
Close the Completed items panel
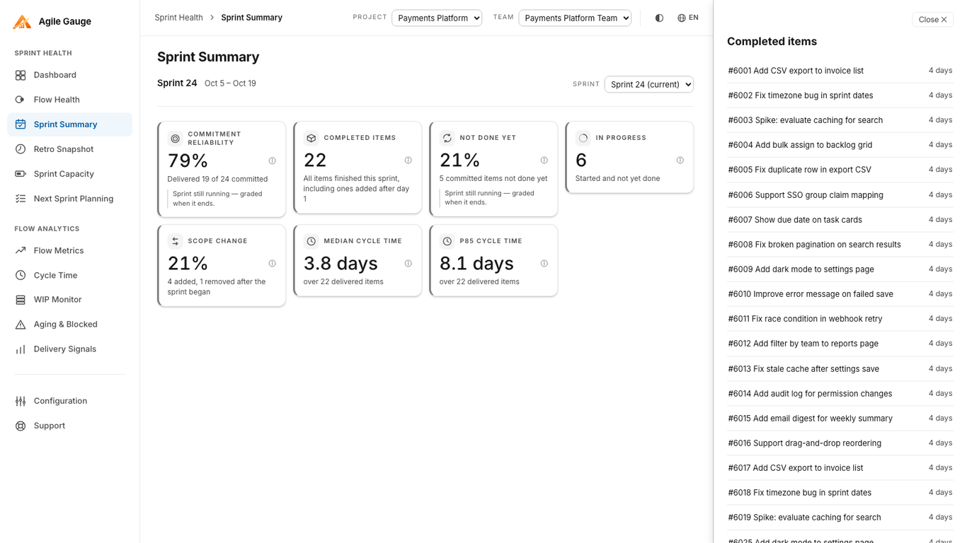coord(932,20)
